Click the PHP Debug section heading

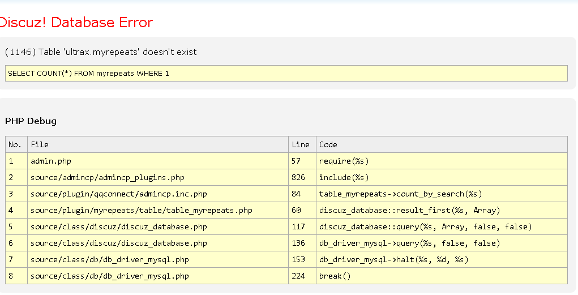pos(31,121)
